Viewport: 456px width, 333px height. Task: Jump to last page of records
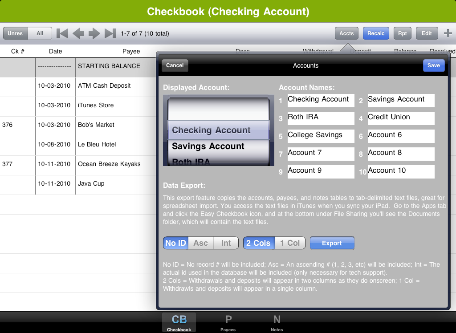110,33
